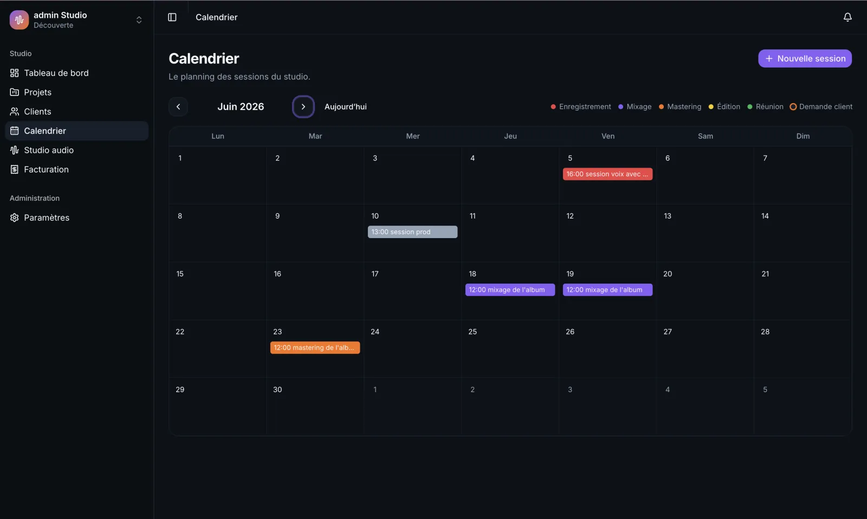Image resolution: width=867 pixels, height=519 pixels.
Task: Click the Projets folder icon
Action: (15, 92)
